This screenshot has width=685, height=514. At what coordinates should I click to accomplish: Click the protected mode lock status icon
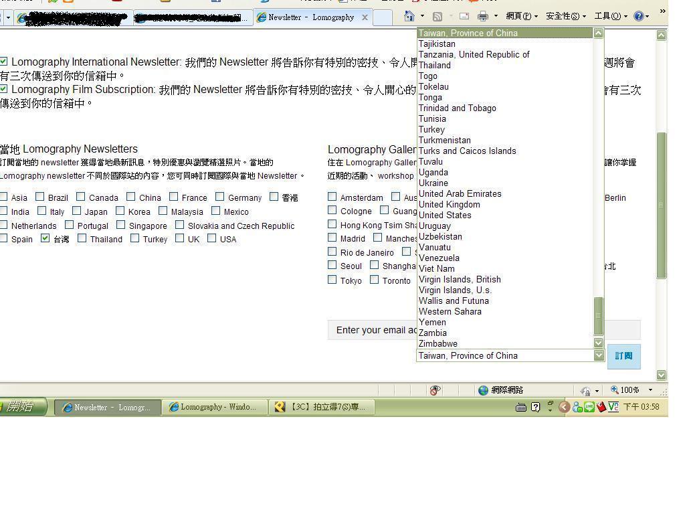click(585, 390)
